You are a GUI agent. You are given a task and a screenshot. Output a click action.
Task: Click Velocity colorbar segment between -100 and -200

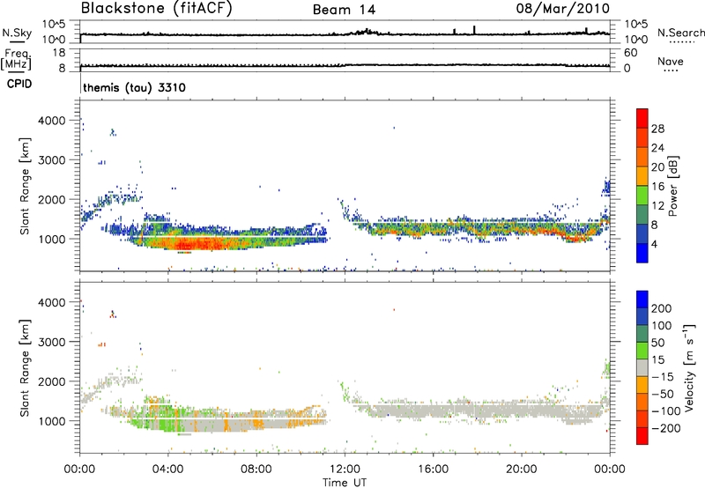(x=642, y=418)
